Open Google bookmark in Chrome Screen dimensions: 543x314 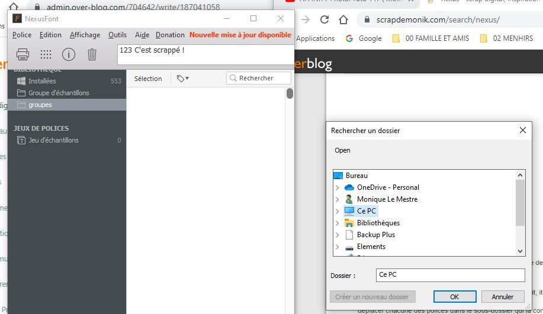pyautogui.click(x=364, y=38)
